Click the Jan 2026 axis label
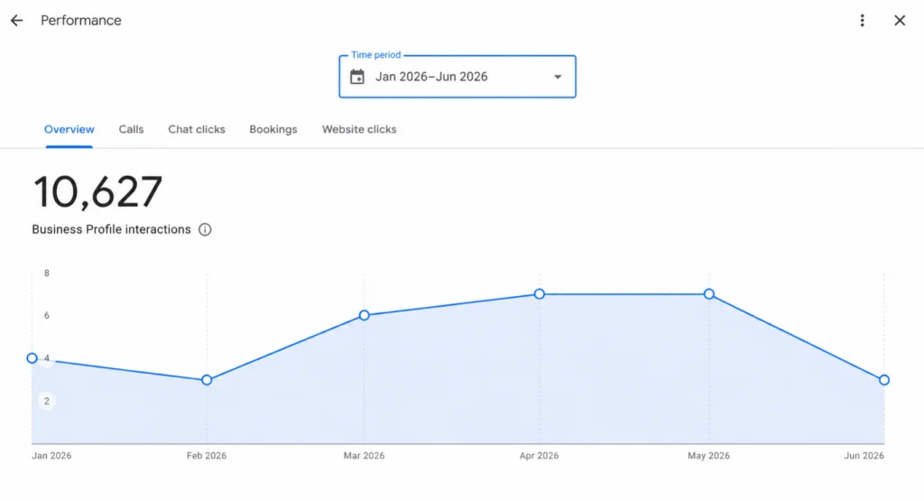924x501 pixels. [51, 456]
